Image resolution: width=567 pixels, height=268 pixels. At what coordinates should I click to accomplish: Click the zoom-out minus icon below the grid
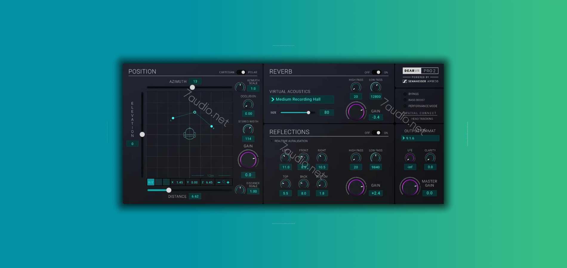pos(219,182)
